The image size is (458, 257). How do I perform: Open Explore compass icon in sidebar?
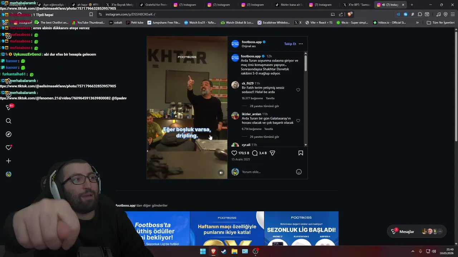pos(9,134)
